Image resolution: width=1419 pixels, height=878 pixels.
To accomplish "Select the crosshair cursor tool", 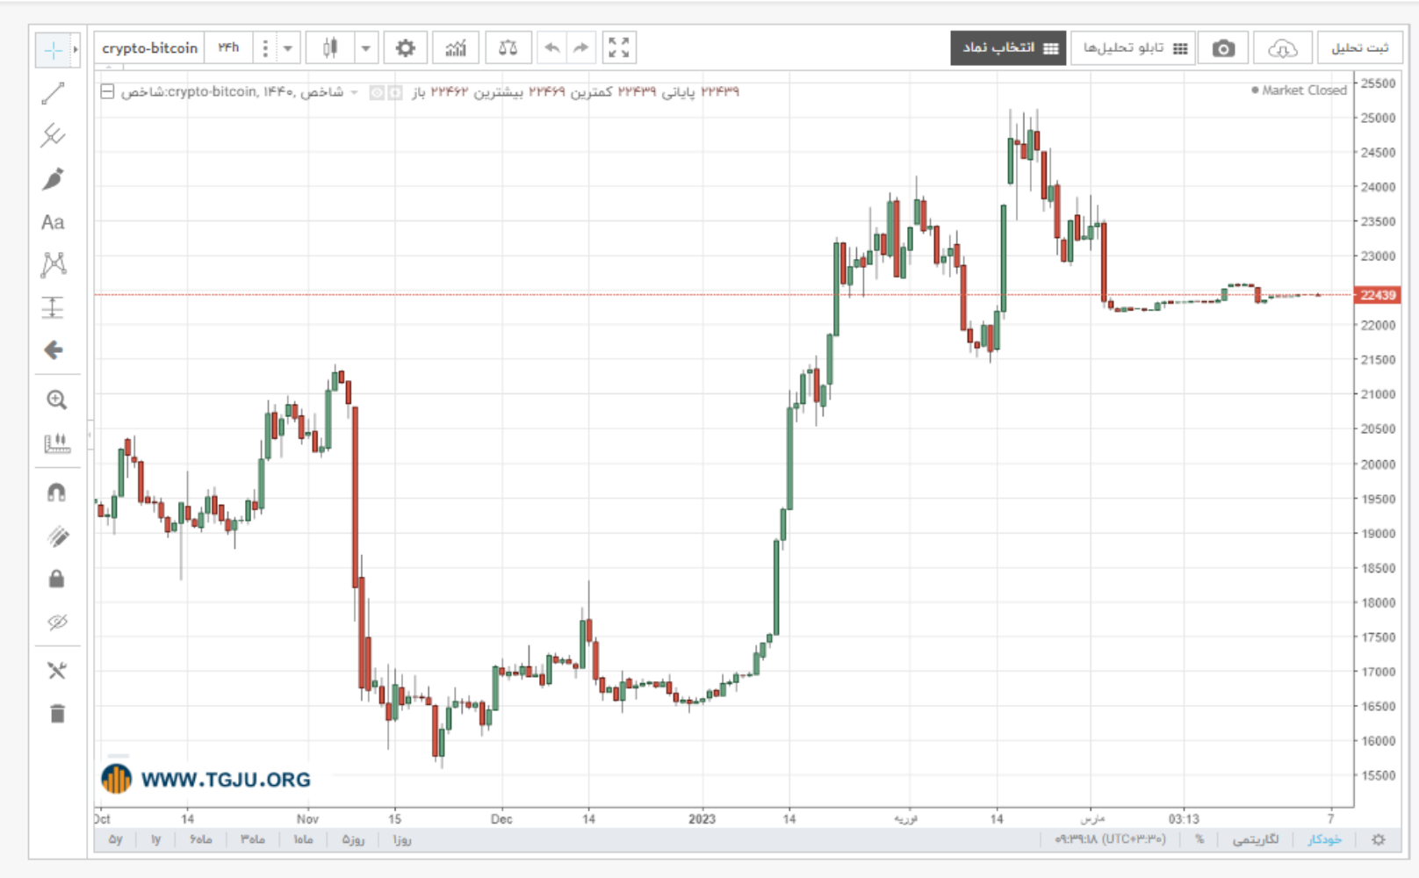I will (53, 50).
